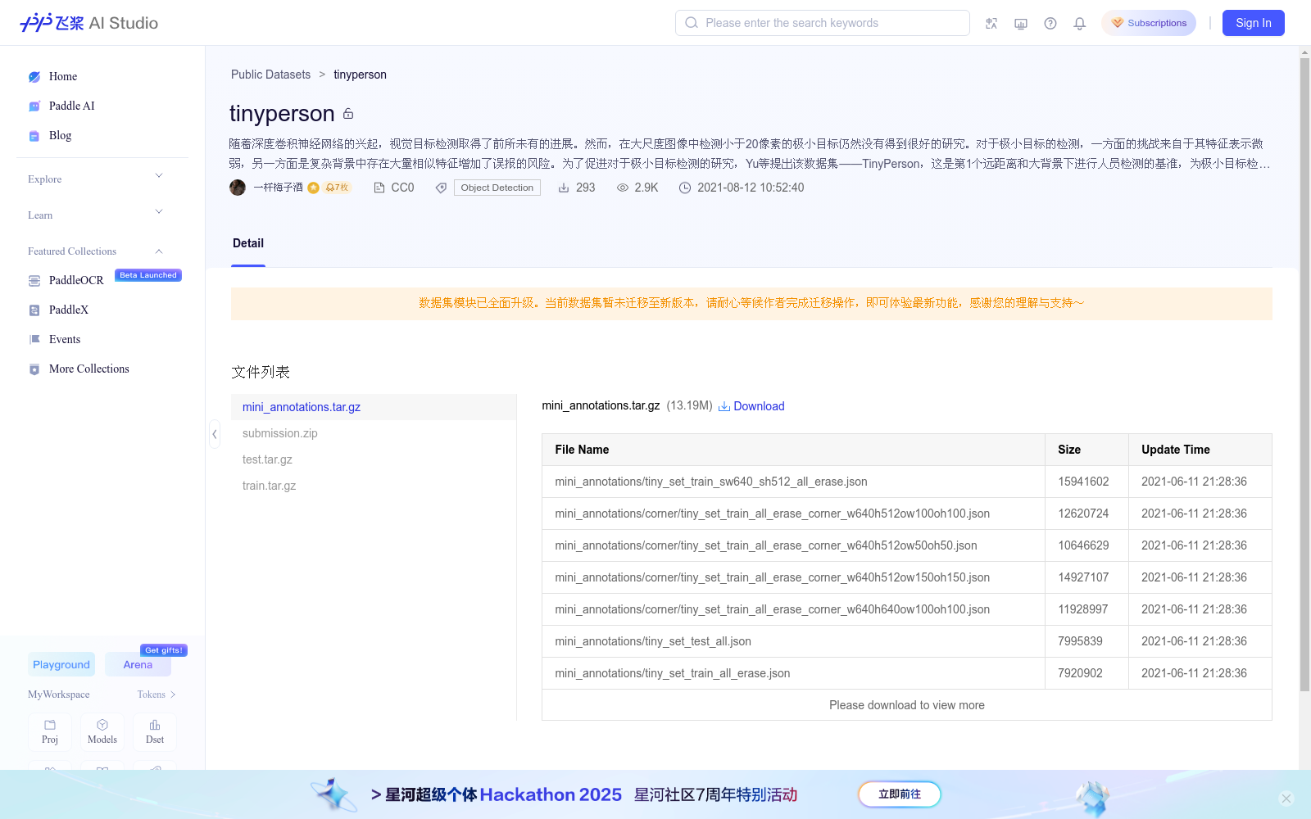Open the notifications bell icon
Image resolution: width=1311 pixels, height=819 pixels.
(1080, 23)
